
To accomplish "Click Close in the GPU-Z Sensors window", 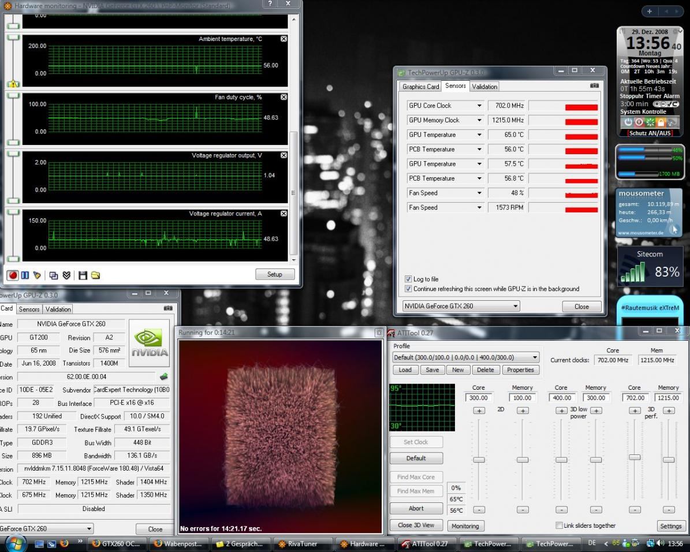I will (581, 307).
